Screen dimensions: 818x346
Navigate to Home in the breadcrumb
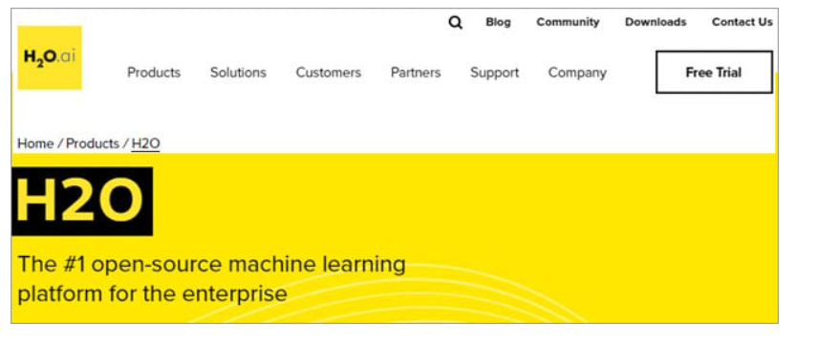click(35, 143)
